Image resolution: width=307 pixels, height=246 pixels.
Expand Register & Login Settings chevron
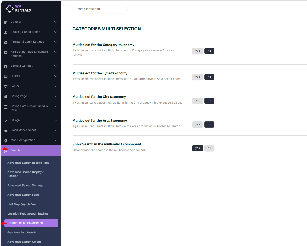(x=56, y=42)
